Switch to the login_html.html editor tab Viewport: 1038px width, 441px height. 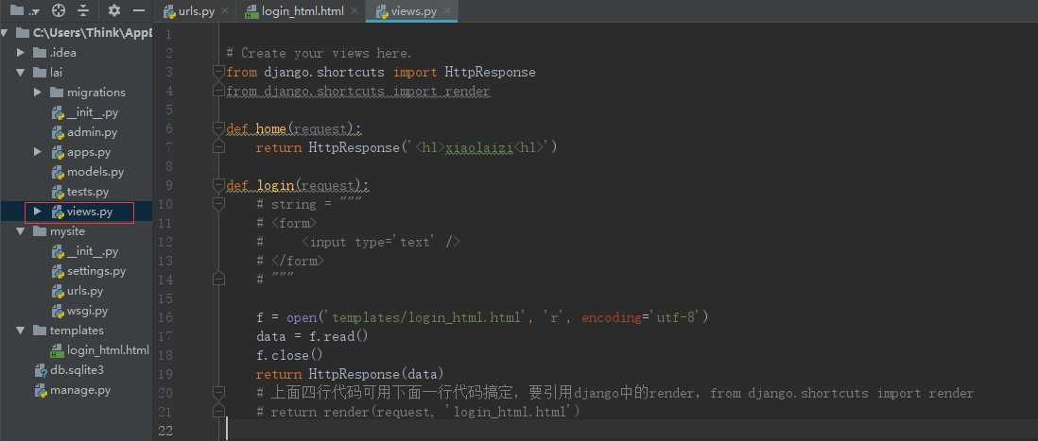pos(303,11)
